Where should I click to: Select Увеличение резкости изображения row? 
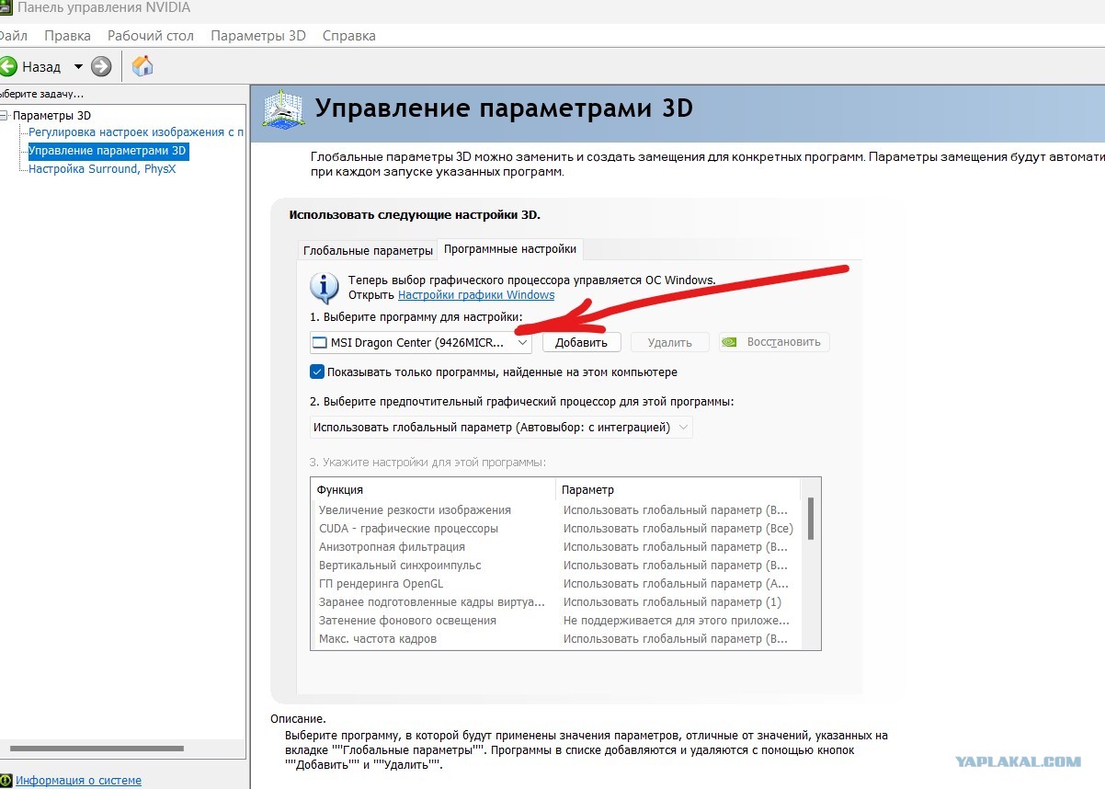pyautogui.click(x=555, y=510)
